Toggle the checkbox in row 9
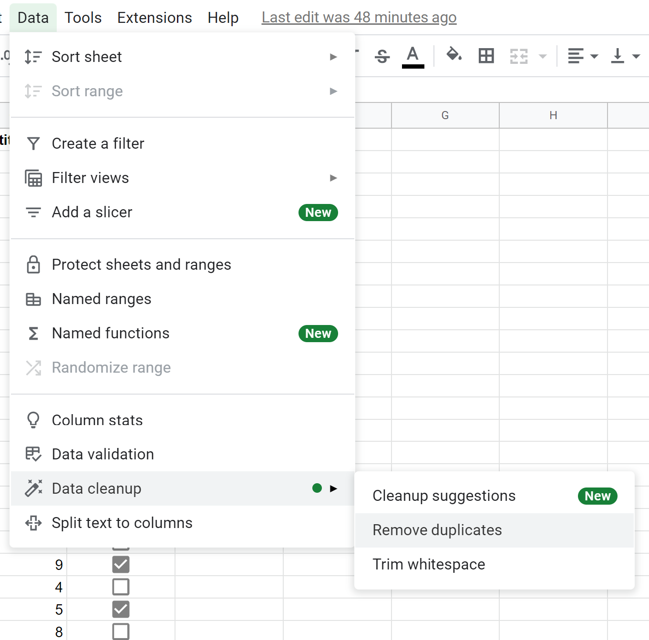Image resolution: width=649 pixels, height=640 pixels. (x=121, y=565)
